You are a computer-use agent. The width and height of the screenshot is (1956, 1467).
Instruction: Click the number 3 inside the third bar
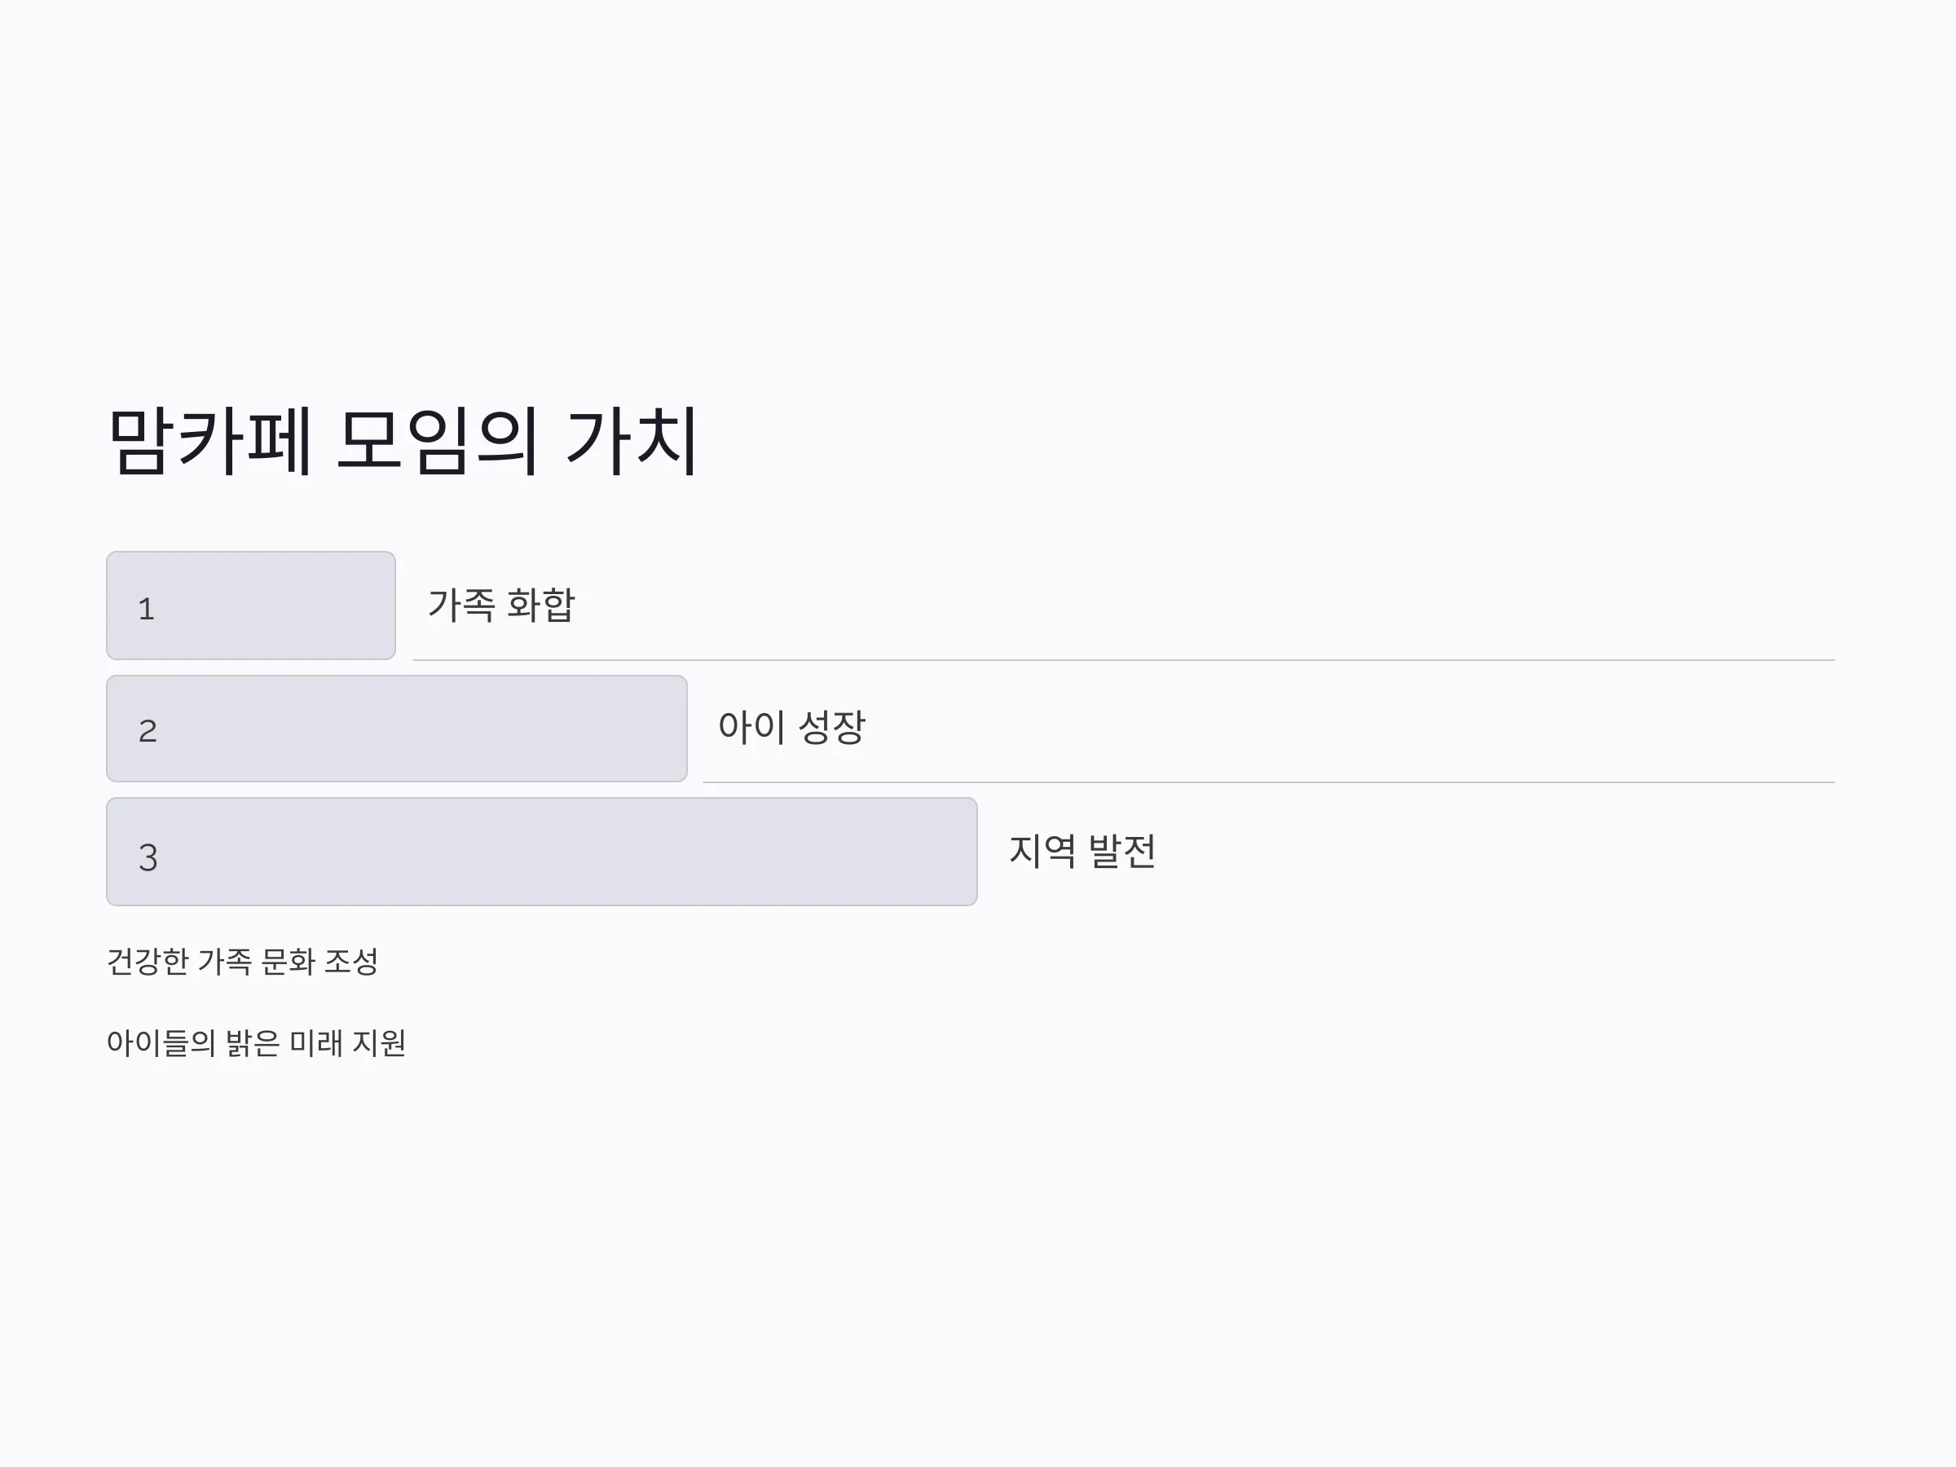point(148,857)
